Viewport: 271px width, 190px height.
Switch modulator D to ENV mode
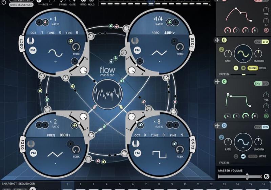coord(258,127)
